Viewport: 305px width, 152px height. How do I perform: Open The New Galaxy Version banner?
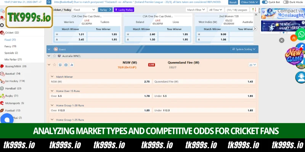pyautogui.click(x=283, y=26)
